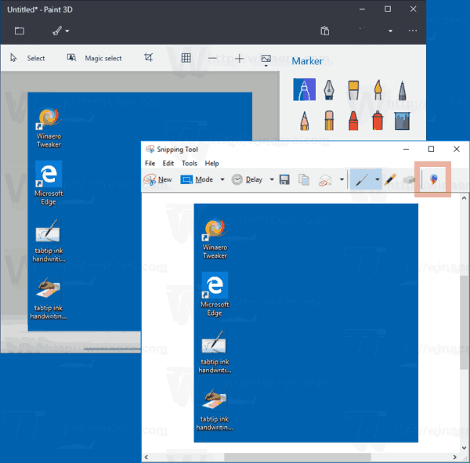The image size is (470, 463).
Task: Zoom out with the minus icon
Action: (x=212, y=58)
